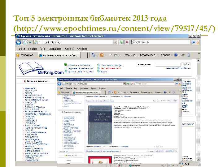Click the Избранное star button in favorites bar
This screenshot has width=223, height=167.
25,55
